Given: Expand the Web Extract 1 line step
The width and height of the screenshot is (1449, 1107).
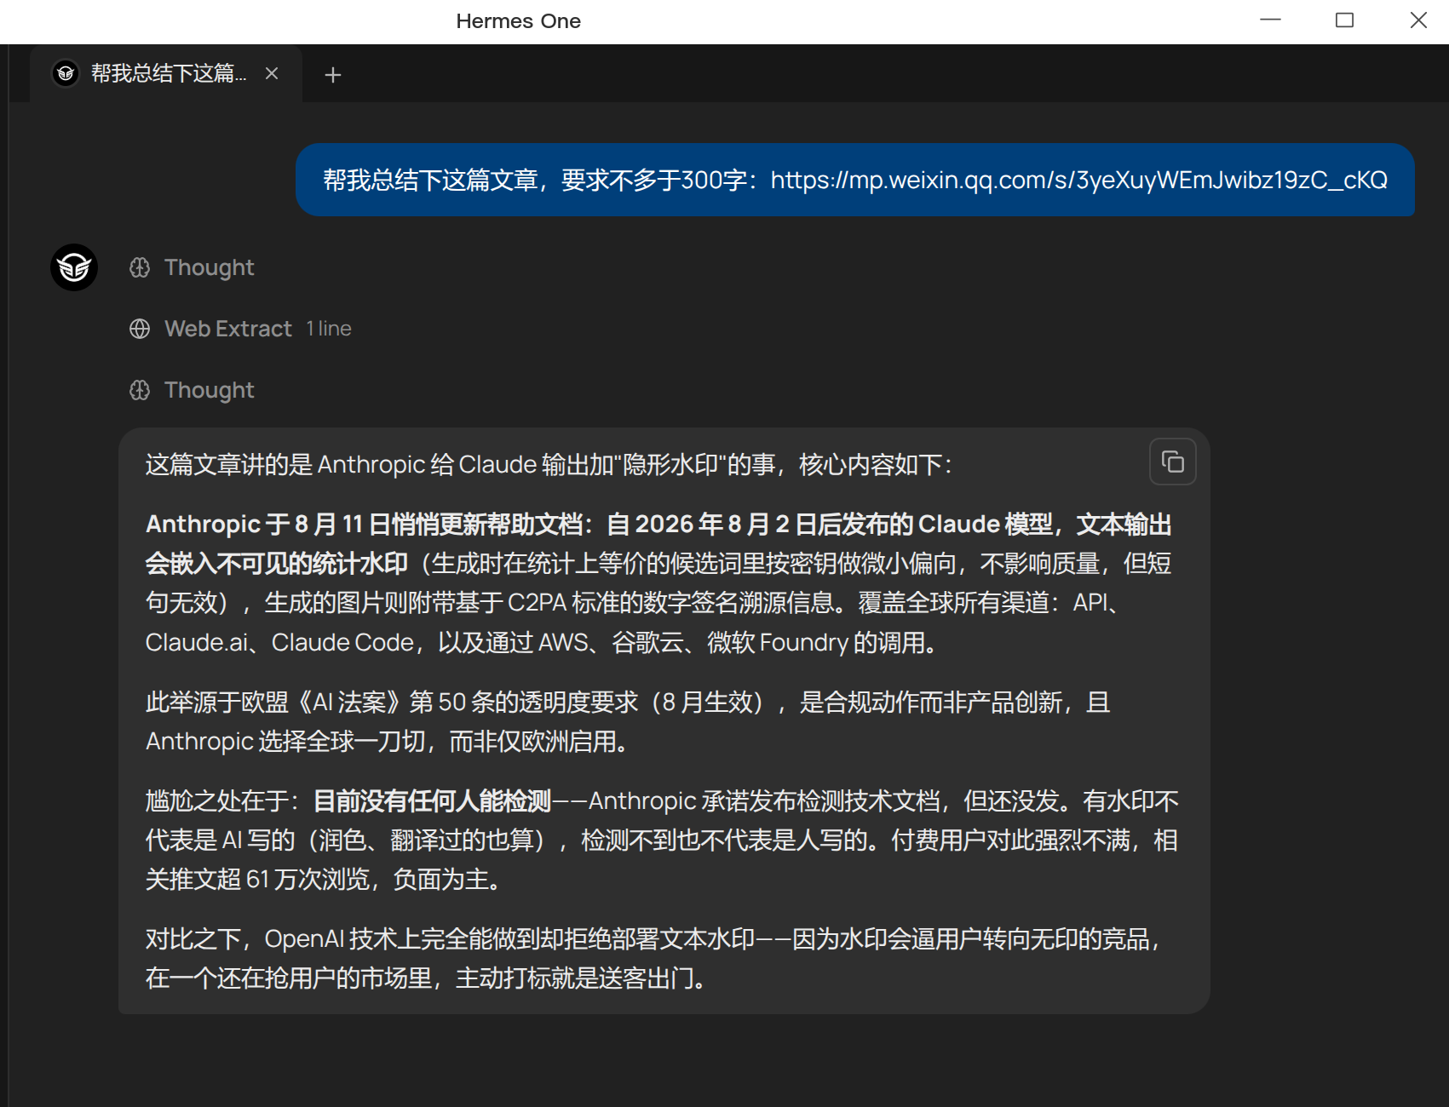Looking at the screenshot, I should coord(240,329).
